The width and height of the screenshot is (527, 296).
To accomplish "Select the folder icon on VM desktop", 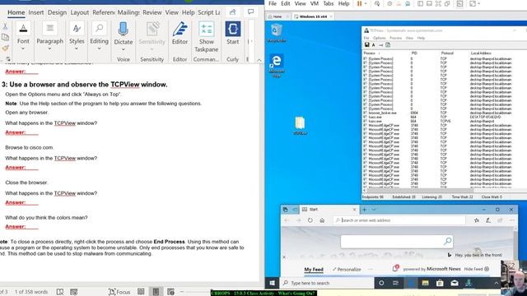I will [x=300, y=126].
